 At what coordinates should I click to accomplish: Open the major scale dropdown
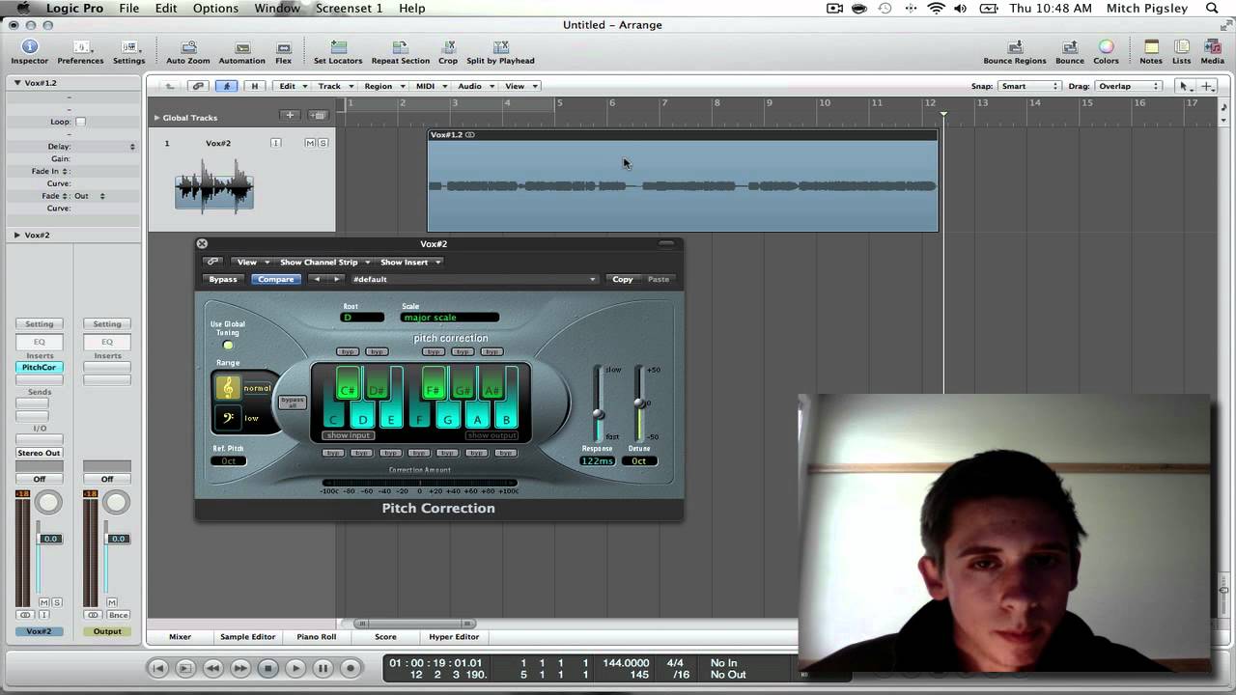(x=450, y=318)
